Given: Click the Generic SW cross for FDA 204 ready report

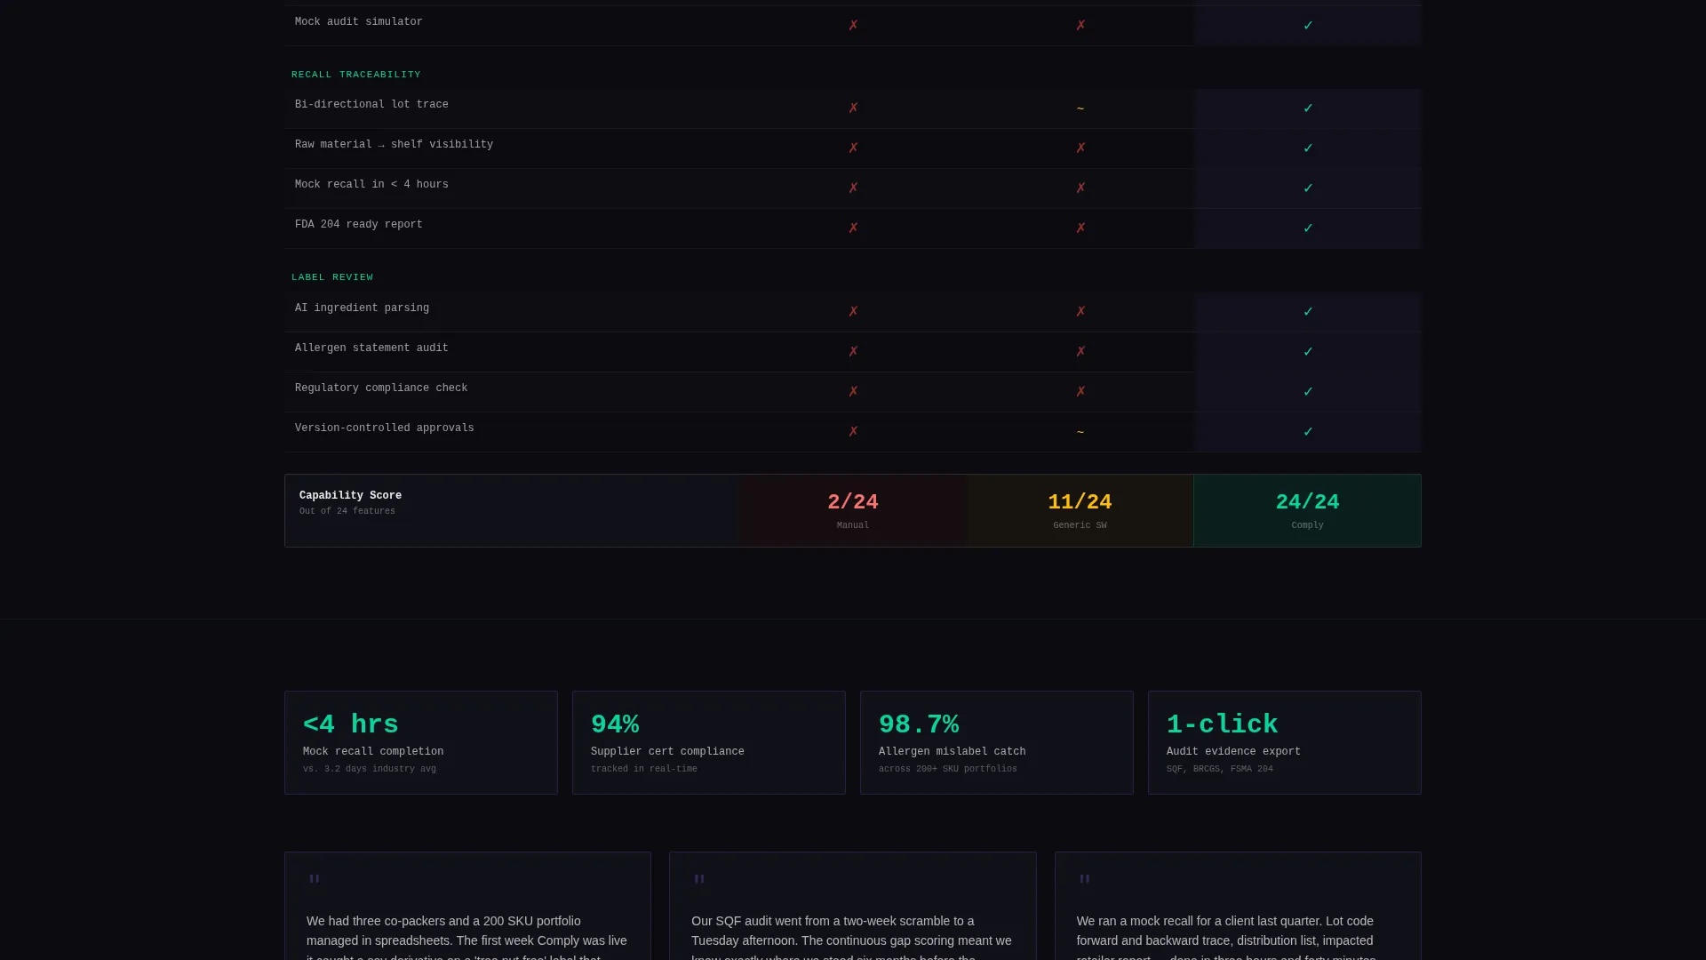Looking at the screenshot, I should pos(1080,228).
